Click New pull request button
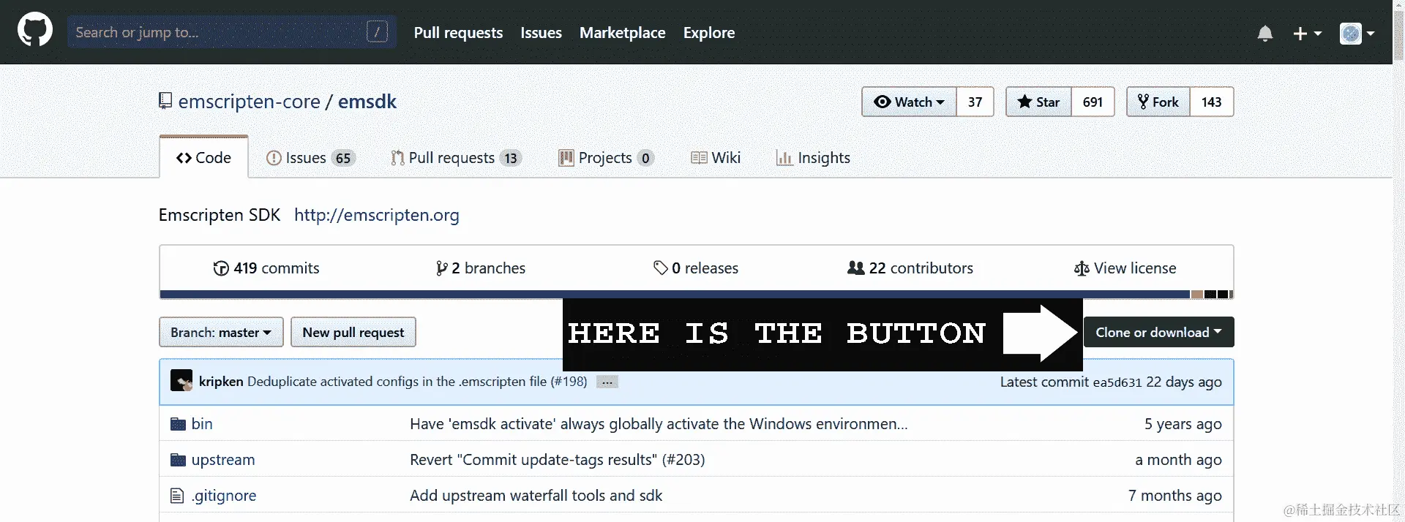The height and width of the screenshot is (522, 1405). coord(353,332)
